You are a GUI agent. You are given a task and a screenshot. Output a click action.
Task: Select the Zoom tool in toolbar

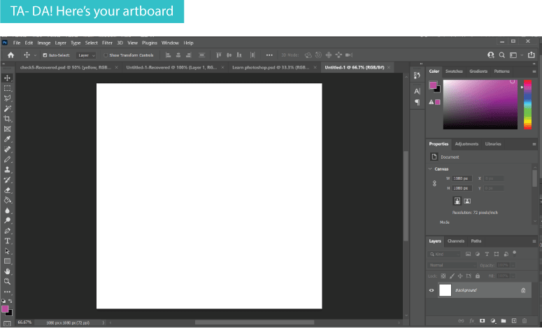coord(8,281)
